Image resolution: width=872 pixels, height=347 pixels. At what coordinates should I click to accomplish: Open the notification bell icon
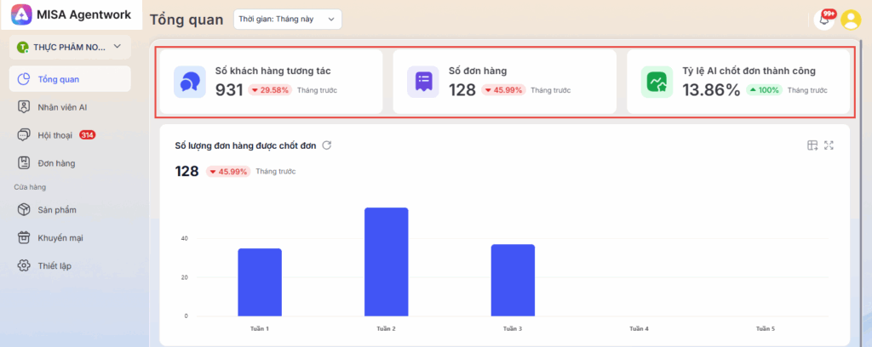point(823,20)
